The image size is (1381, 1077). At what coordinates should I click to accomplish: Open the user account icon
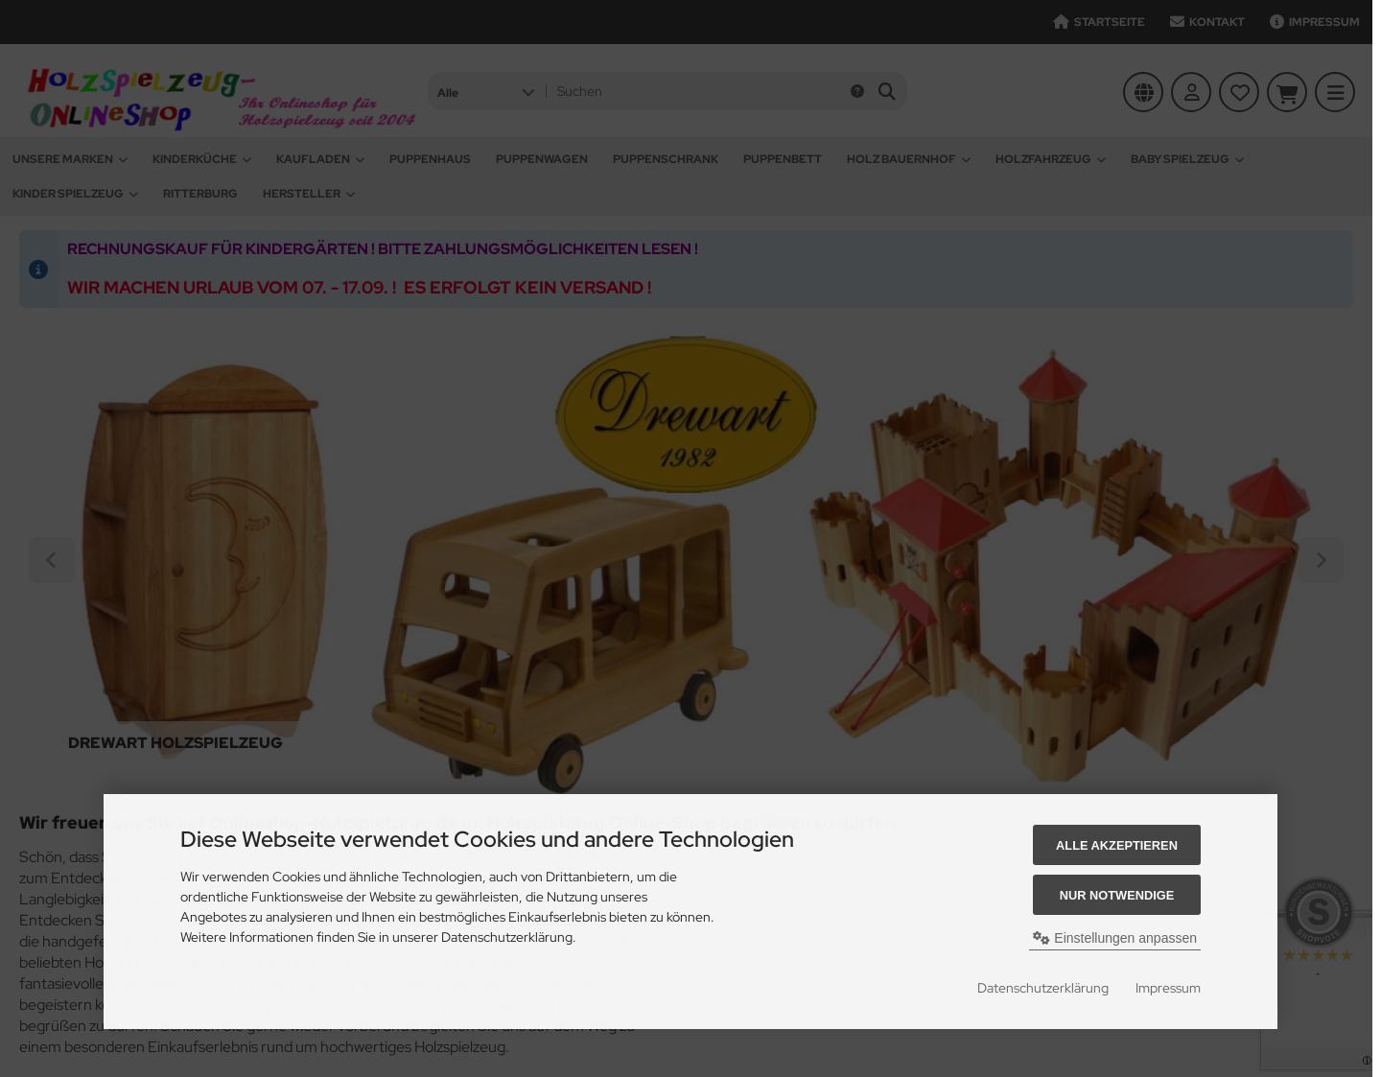(1191, 92)
